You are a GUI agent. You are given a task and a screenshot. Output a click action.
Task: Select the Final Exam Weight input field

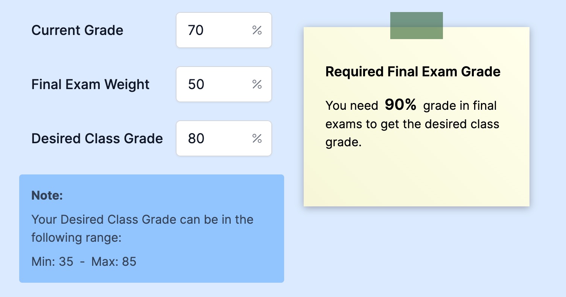(x=211, y=84)
